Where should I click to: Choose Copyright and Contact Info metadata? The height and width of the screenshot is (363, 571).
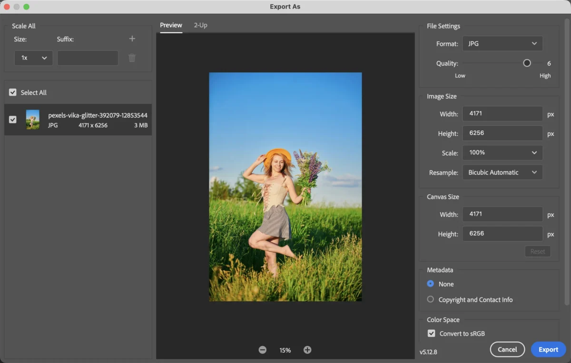point(430,299)
